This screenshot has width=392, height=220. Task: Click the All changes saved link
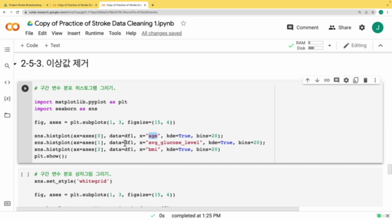click(x=162, y=33)
